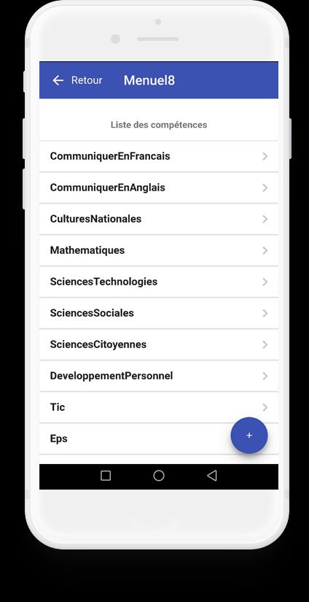Viewport: 309px width, 602px height.
Task: Select the Mathematiques list item
Action: click(x=159, y=250)
